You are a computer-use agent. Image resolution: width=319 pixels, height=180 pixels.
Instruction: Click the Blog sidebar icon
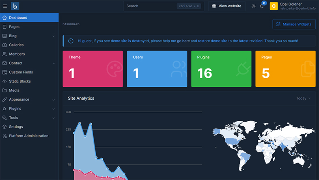(x=4, y=36)
